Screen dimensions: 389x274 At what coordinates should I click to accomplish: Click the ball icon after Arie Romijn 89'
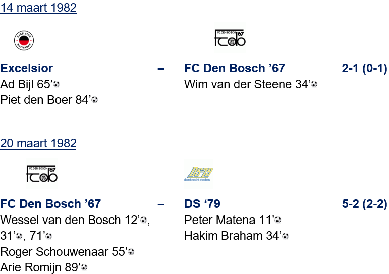coord(84,267)
